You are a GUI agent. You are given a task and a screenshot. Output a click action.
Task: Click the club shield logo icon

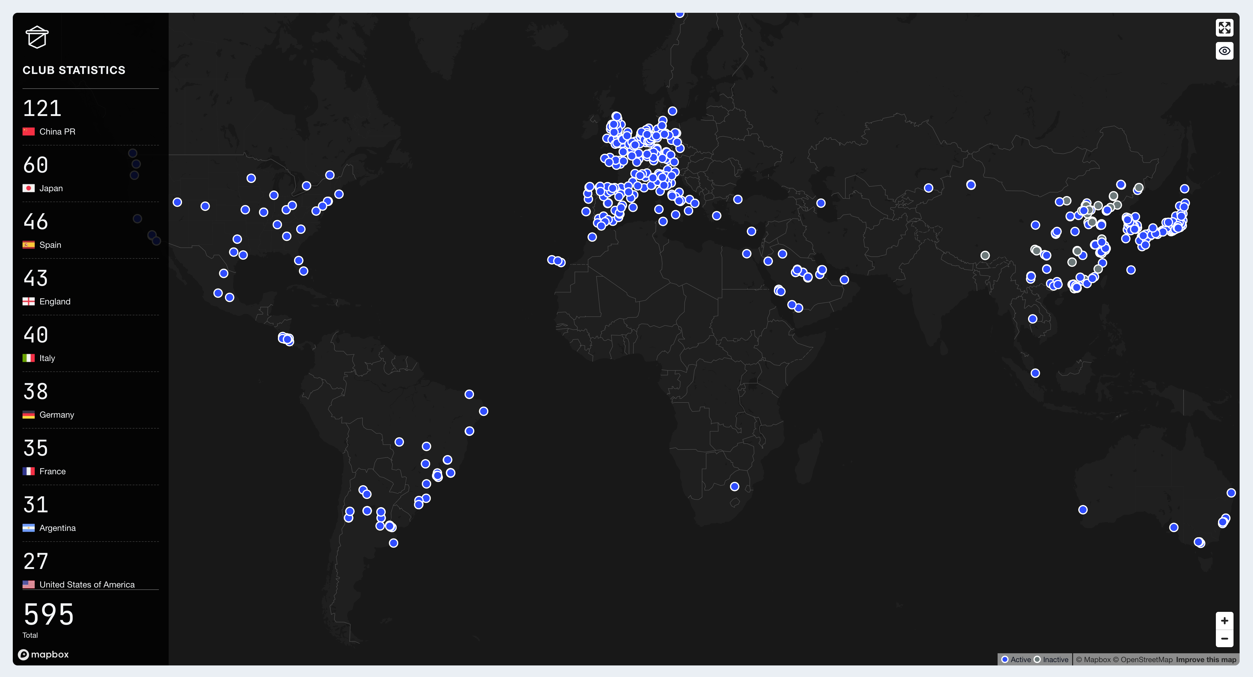coord(37,37)
